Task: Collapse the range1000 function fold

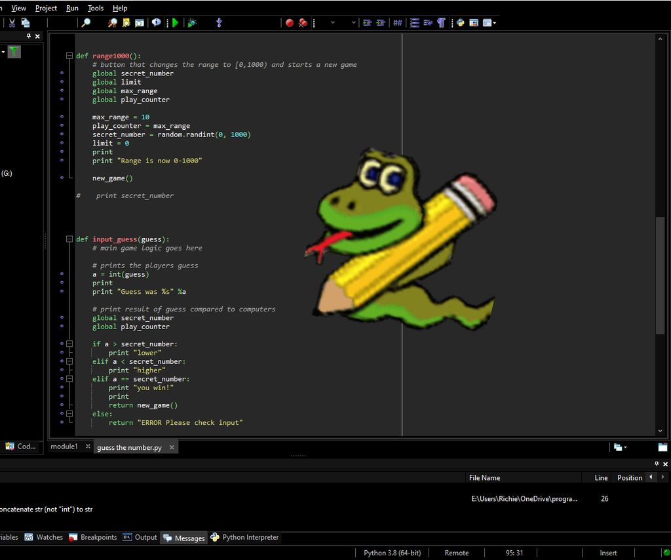Action: (70, 56)
